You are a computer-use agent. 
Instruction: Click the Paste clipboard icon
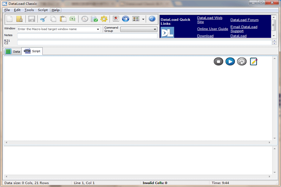pos(63,19)
